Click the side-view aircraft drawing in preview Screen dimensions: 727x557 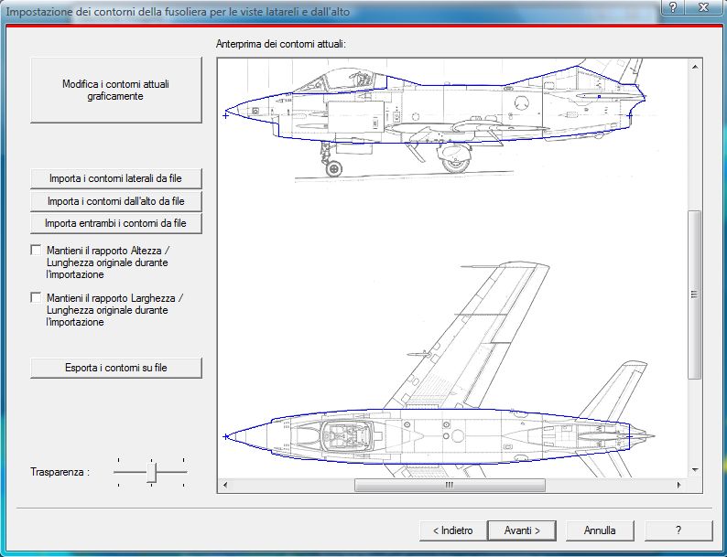[439, 114]
